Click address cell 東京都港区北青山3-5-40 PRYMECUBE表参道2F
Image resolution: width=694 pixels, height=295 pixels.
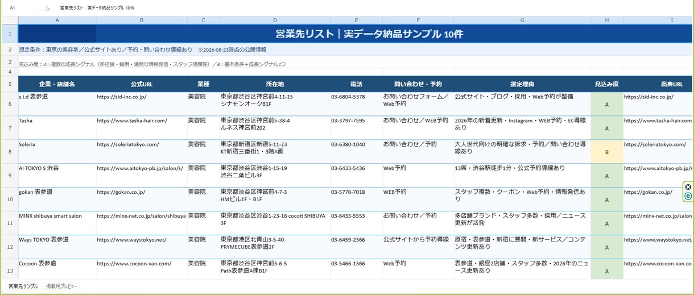click(275, 247)
